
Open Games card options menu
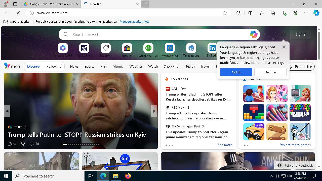pyautogui.click(x=307, y=79)
